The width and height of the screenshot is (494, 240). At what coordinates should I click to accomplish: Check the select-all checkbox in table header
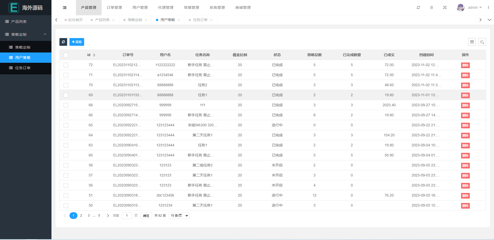[x=66, y=55]
